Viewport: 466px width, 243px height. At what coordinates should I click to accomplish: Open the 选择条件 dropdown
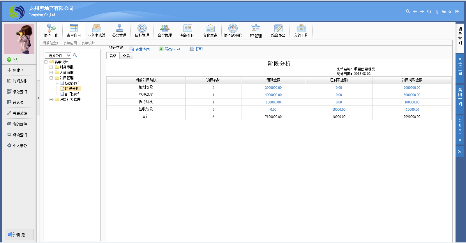tap(58, 55)
